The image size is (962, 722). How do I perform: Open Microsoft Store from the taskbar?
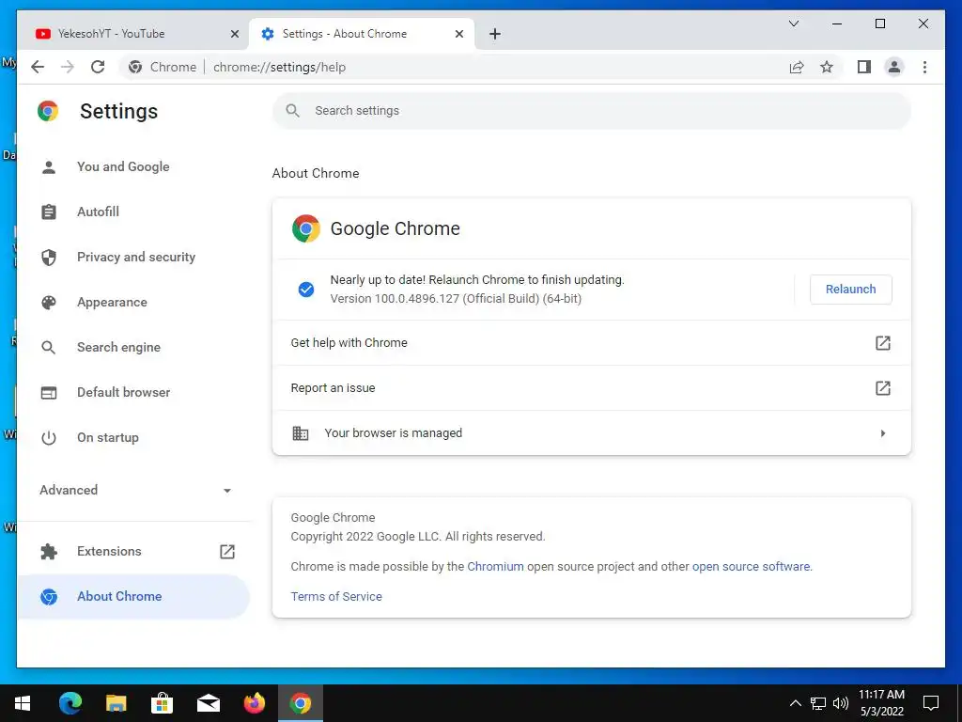162,703
